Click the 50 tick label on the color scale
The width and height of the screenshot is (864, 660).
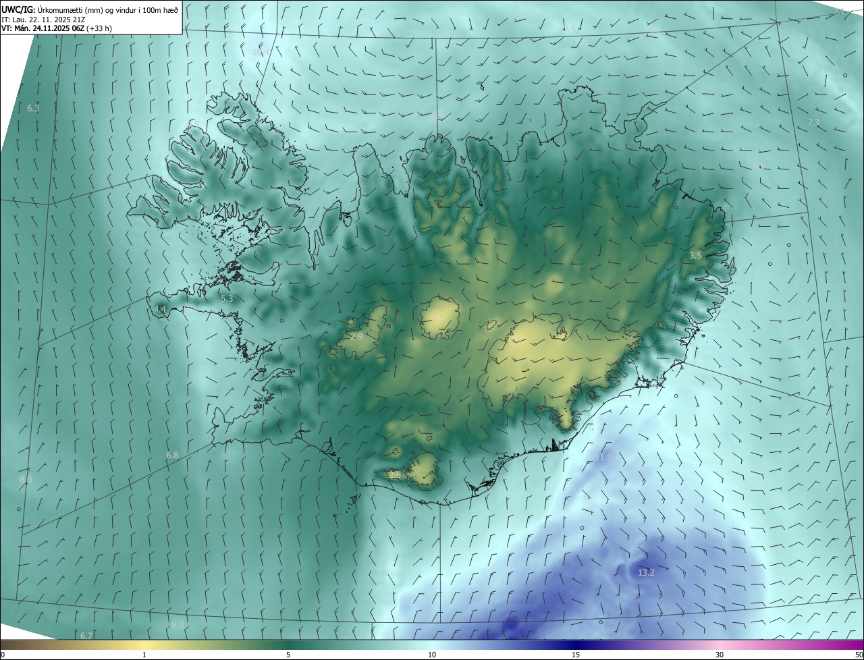[x=858, y=655]
